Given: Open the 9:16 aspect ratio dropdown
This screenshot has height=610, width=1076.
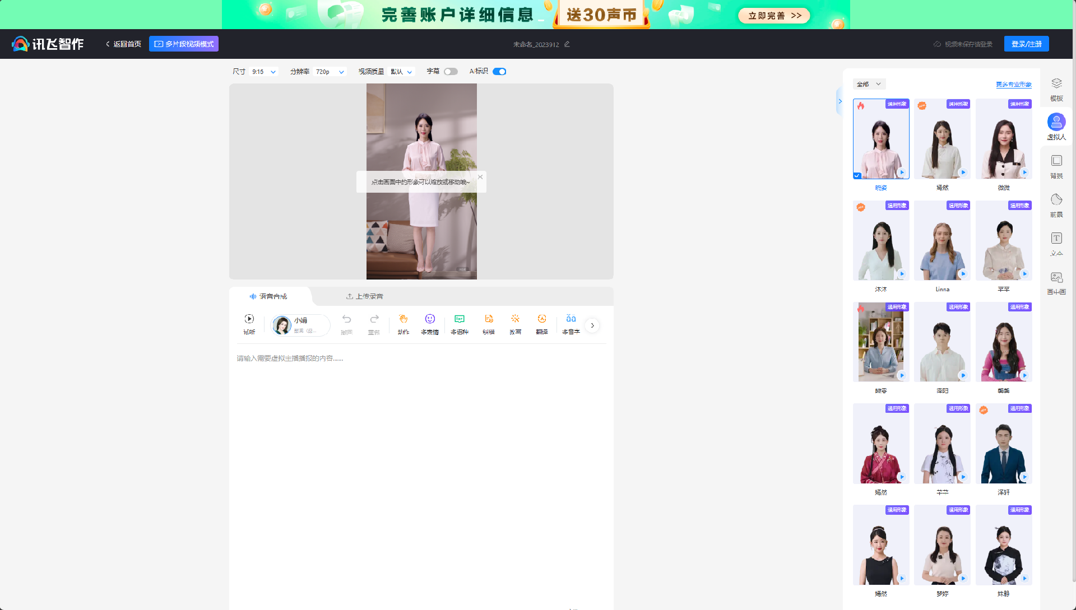Looking at the screenshot, I should point(263,71).
